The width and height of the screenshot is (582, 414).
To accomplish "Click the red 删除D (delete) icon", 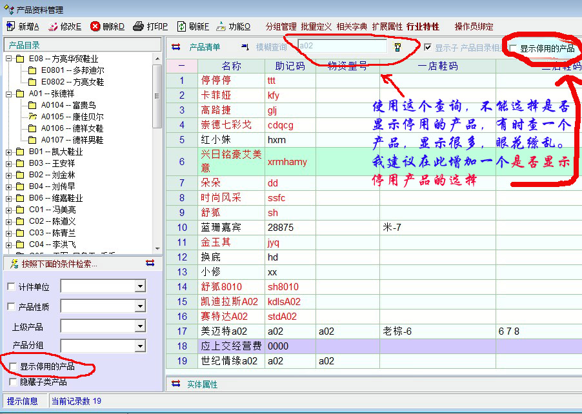I will click(95, 26).
